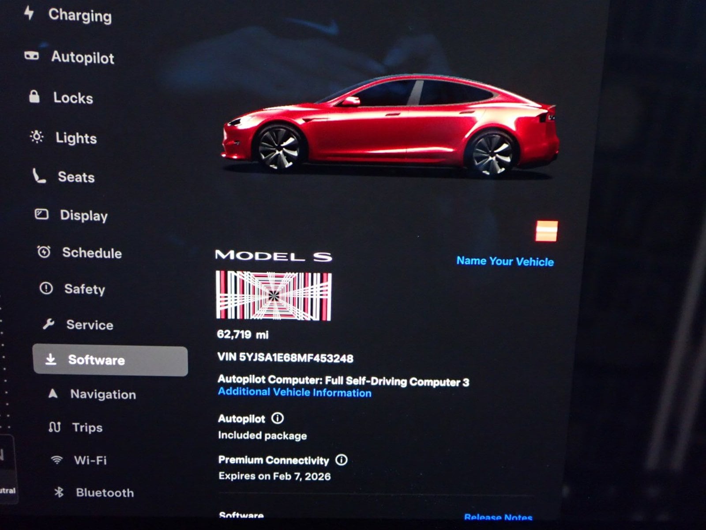The width and height of the screenshot is (706, 530).
Task: Tap the info icon beside Premium Connectivity
Action: [342, 460]
